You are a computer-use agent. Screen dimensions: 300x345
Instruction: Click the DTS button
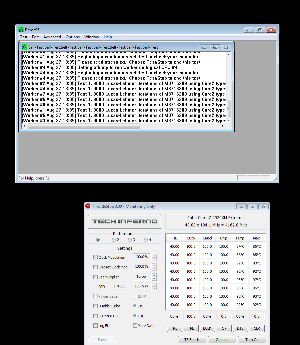(x=240, y=328)
